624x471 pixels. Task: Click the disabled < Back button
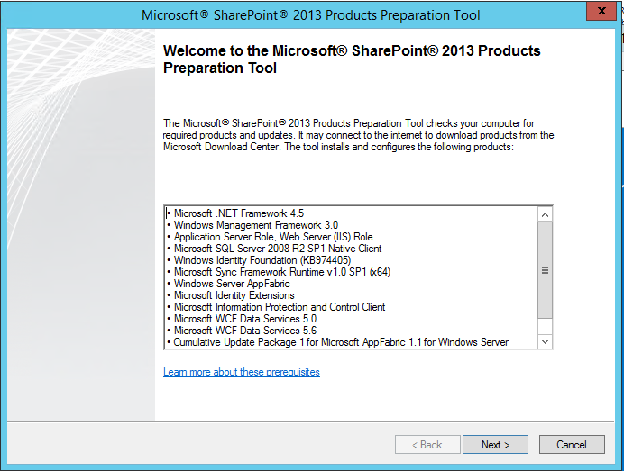427,444
